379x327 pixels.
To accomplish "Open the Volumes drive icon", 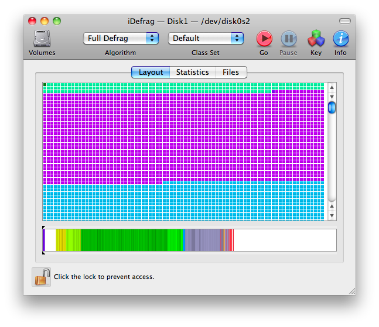I will pyautogui.click(x=42, y=39).
